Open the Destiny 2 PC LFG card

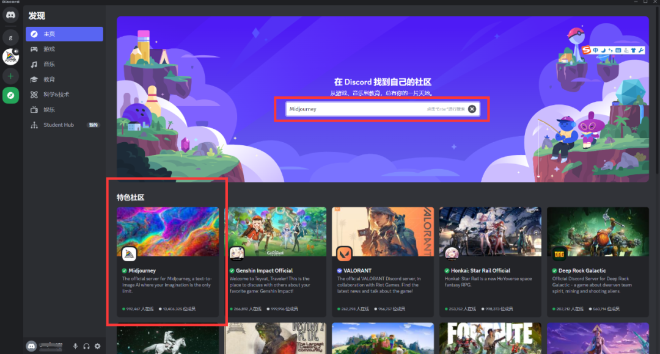pyautogui.click(x=275, y=339)
